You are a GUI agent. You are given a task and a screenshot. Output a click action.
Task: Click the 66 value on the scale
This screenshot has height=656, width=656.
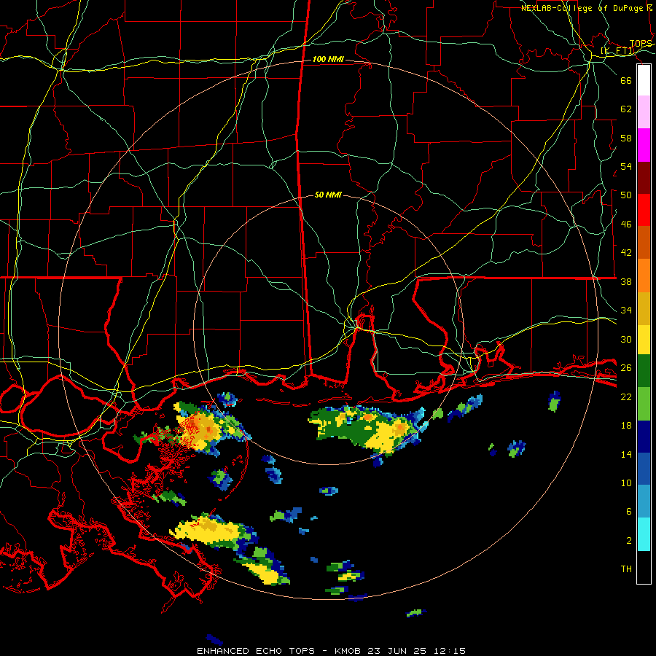[x=626, y=80]
